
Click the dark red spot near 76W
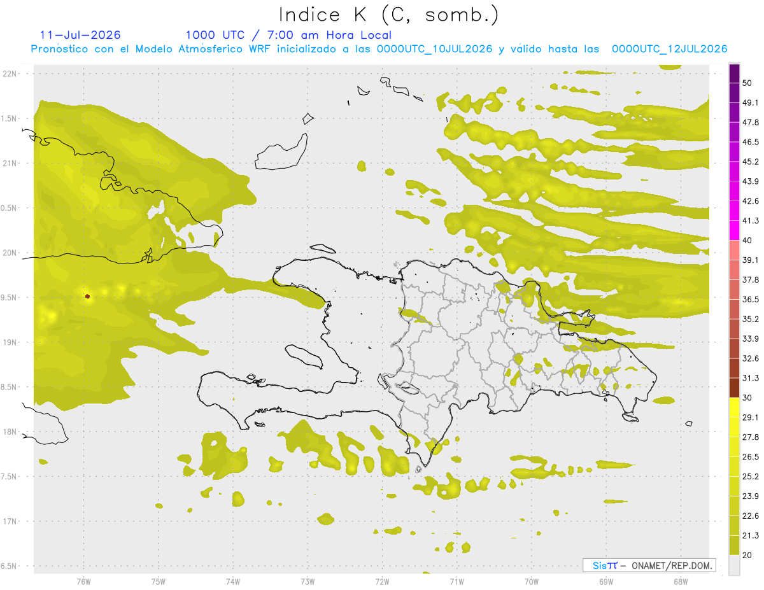pyautogui.click(x=88, y=296)
